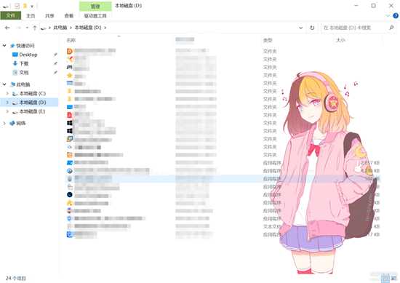
Task: Select 本地磁盘 (E:) in the navigation pane
Action: [x=33, y=111]
